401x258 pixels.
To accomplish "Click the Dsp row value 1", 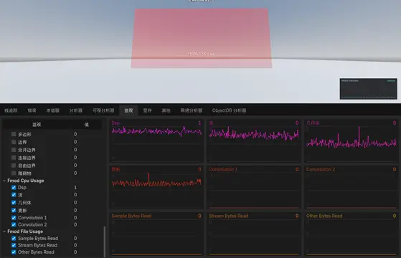I will point(75,188).
